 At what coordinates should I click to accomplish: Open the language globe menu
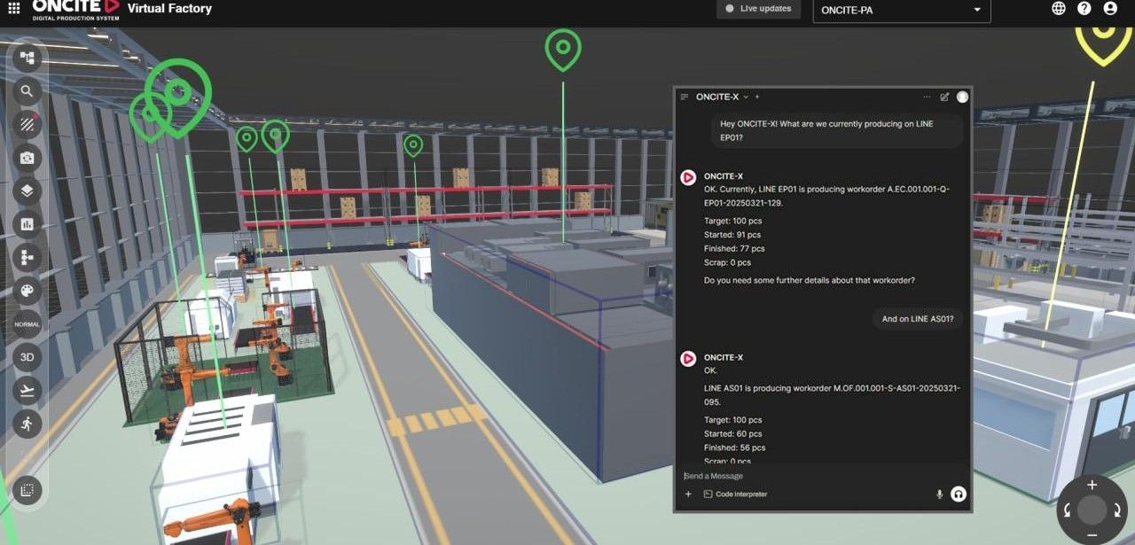tap(1059, 9)
